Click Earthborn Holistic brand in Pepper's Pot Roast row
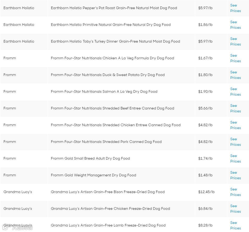This screenshot has height=232, width=249. [19, 8]
